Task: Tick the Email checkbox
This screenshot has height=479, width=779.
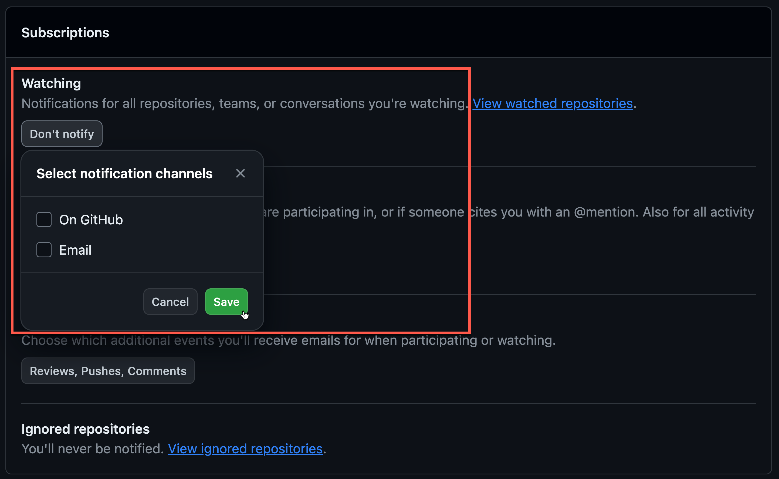Action: [x=44, y=250]
